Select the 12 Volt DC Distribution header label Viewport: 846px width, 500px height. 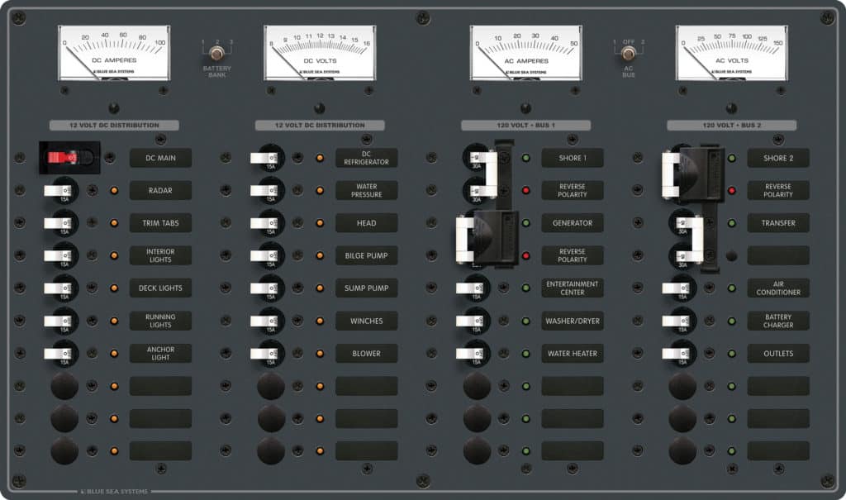[114, 125]
